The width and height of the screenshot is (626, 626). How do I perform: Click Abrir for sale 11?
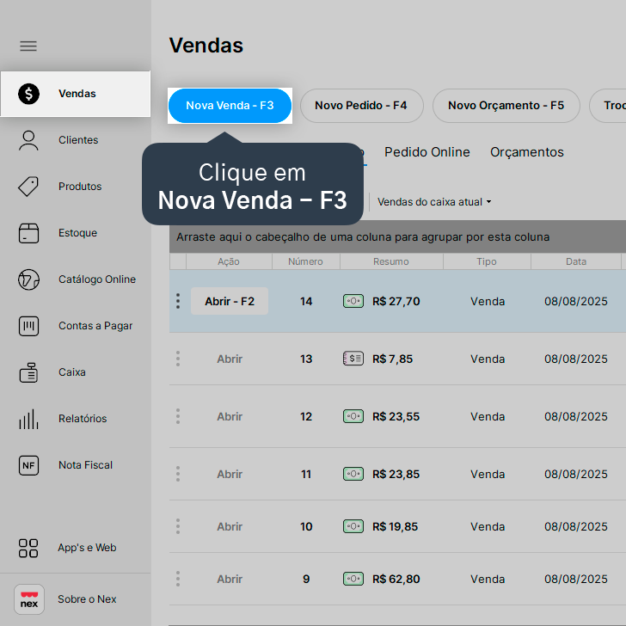[x=230, y=475]
